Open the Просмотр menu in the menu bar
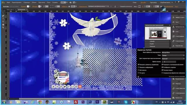Viewport: 187px width, 105px height. (41, 2)
